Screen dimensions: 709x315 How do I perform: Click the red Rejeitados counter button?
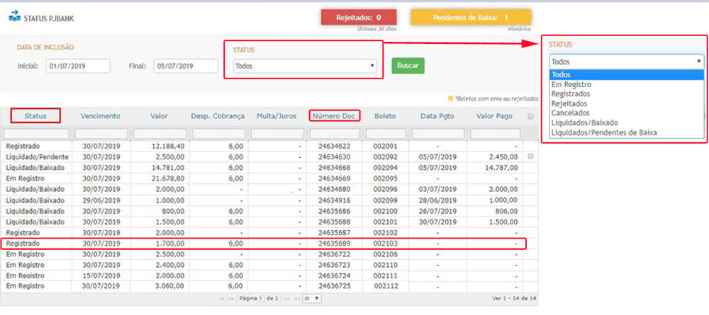[x=357, y=17]
